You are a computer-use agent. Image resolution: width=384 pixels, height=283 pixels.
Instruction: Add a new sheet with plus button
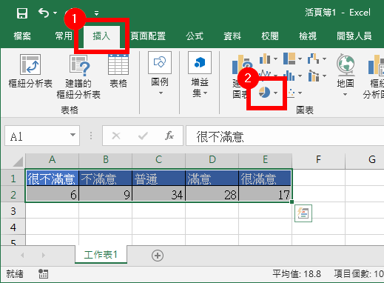[158, 256]
